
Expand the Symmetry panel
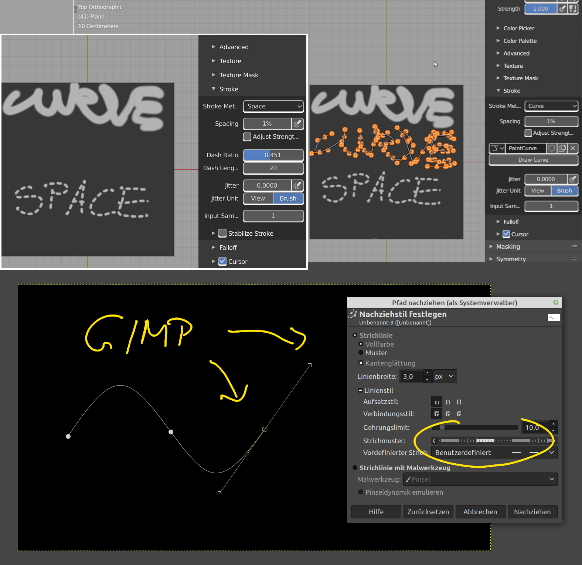click(x=491, y=259)
